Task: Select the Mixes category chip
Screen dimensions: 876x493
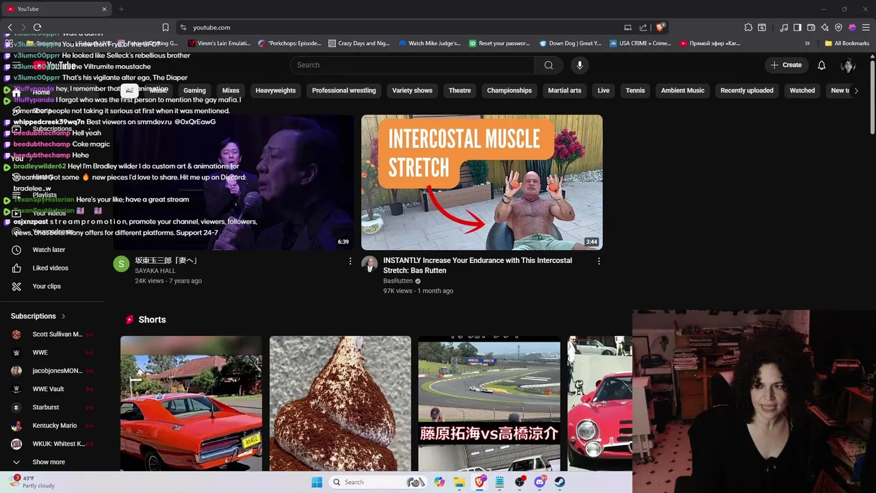Action: (231, 90)
